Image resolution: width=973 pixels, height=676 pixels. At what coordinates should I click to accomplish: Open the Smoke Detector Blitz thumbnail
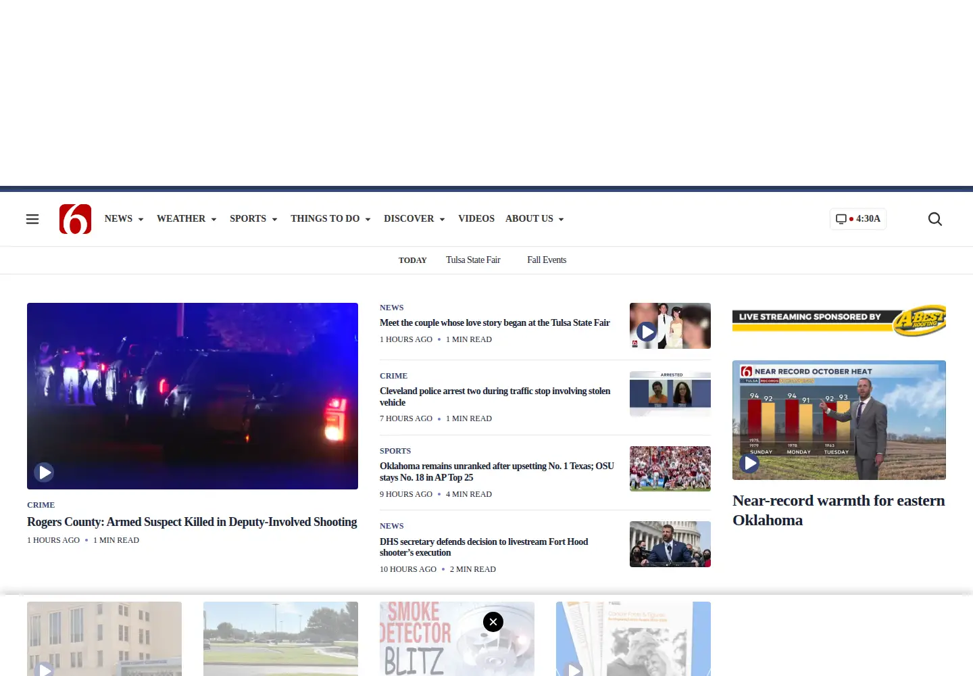pyautogui.click(x=457, y=639)
